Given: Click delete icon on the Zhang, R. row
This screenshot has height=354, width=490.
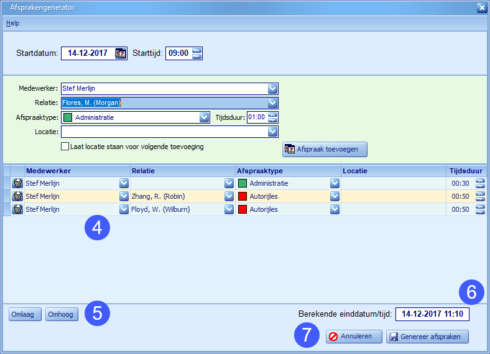Looking at the screenshot, I should point(17,196).
